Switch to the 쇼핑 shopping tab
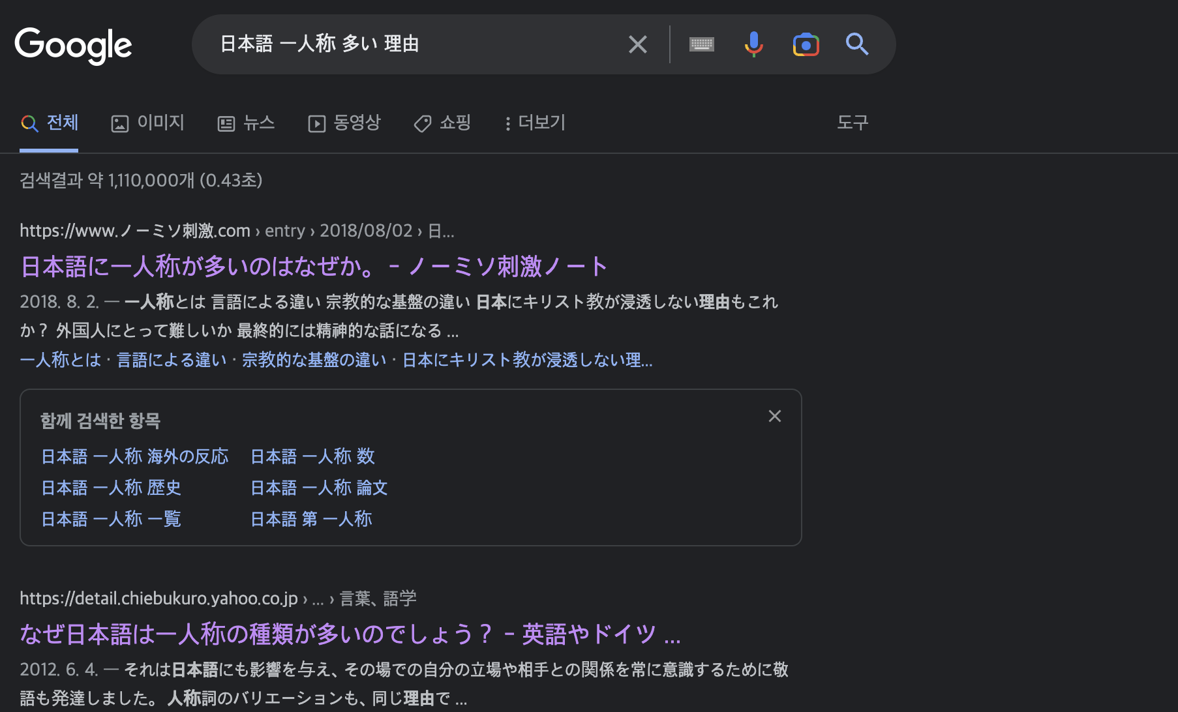The width and height of the screenshot is (1178, 712). click(x=442, y=123)
